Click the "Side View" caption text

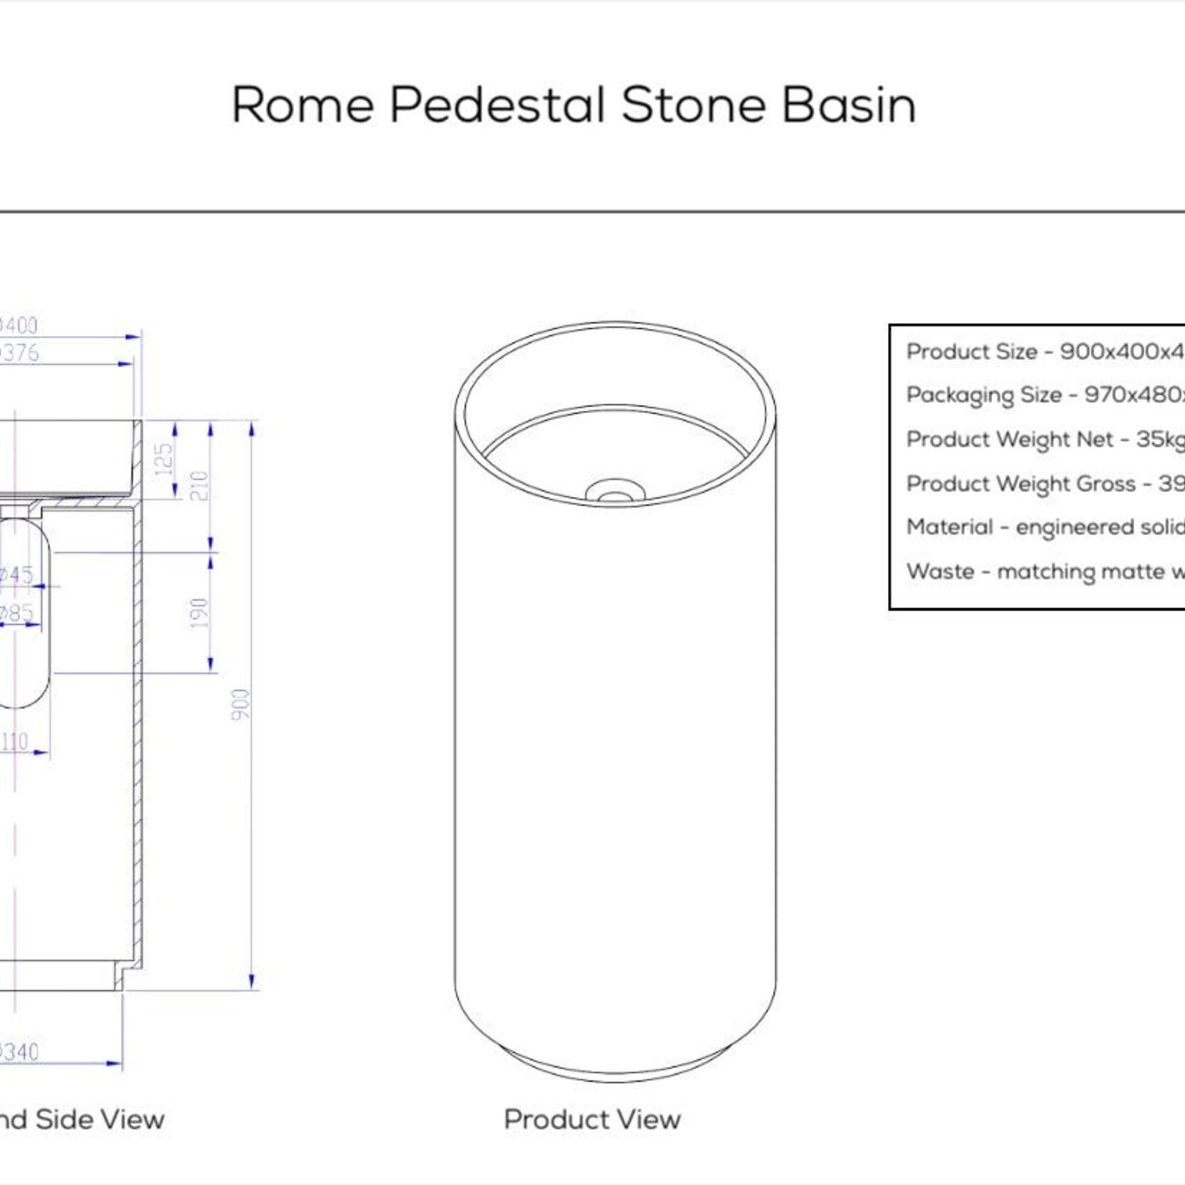(x=100, y=1119)
